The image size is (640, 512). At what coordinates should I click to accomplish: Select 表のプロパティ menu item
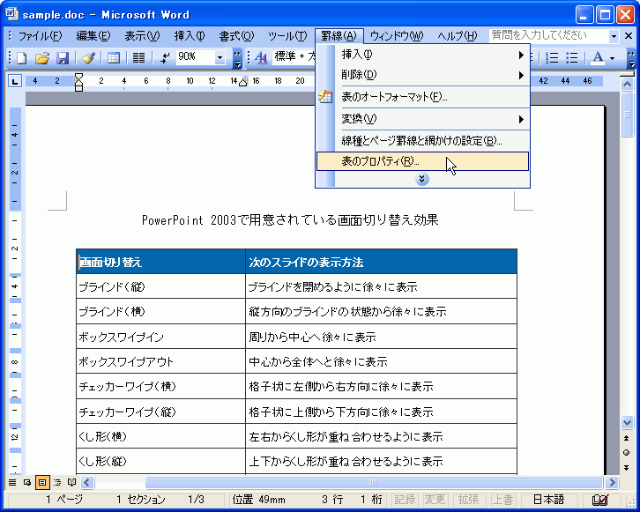pos(423,161)
